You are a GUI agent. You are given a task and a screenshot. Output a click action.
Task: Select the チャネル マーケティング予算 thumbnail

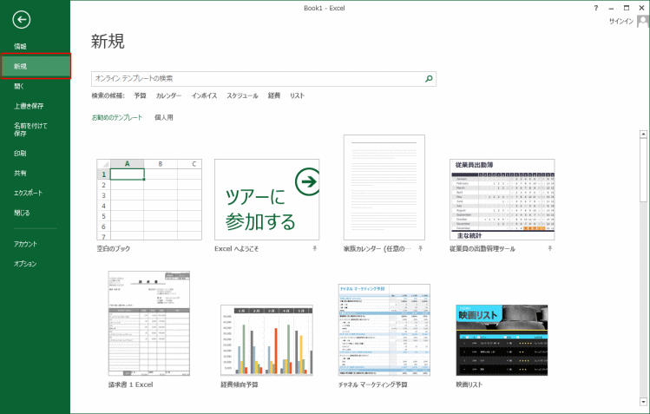(384, 330)
